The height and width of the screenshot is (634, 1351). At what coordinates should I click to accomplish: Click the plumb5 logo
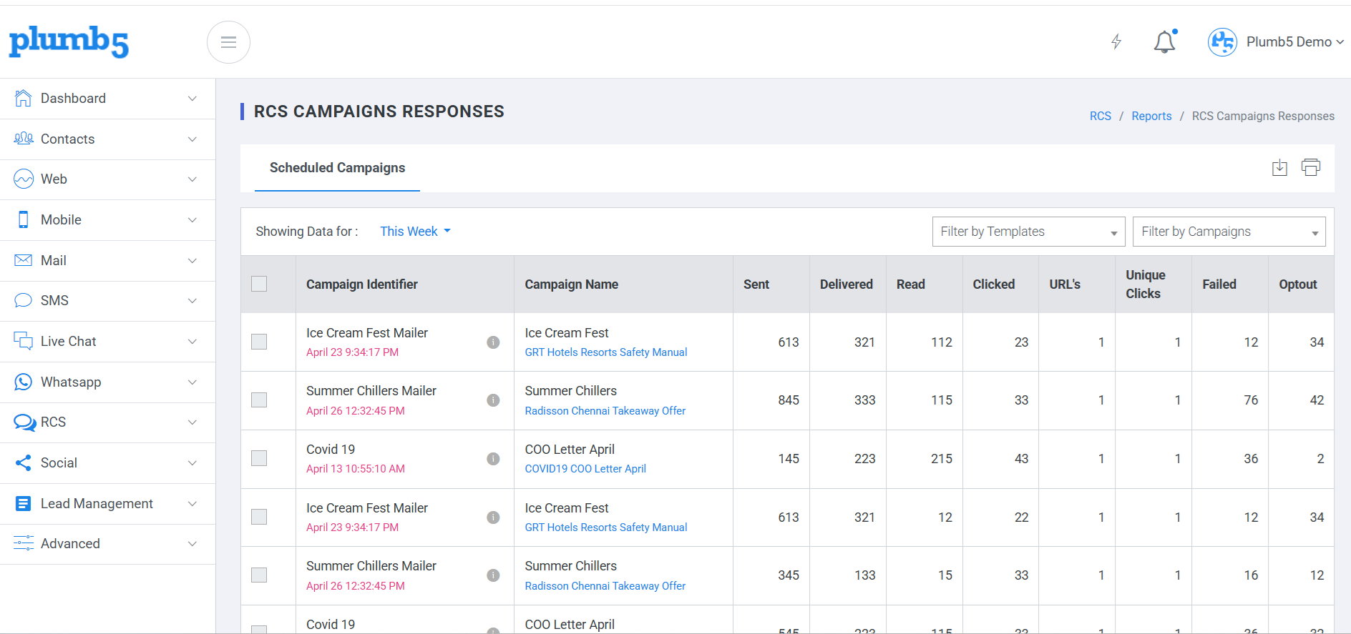(69, 41)
